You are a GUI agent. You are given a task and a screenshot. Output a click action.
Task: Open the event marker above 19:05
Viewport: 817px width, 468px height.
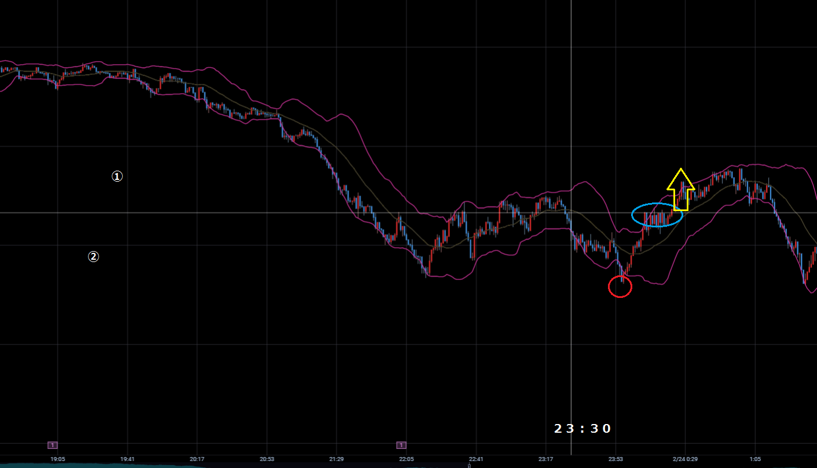coord(53,445)
